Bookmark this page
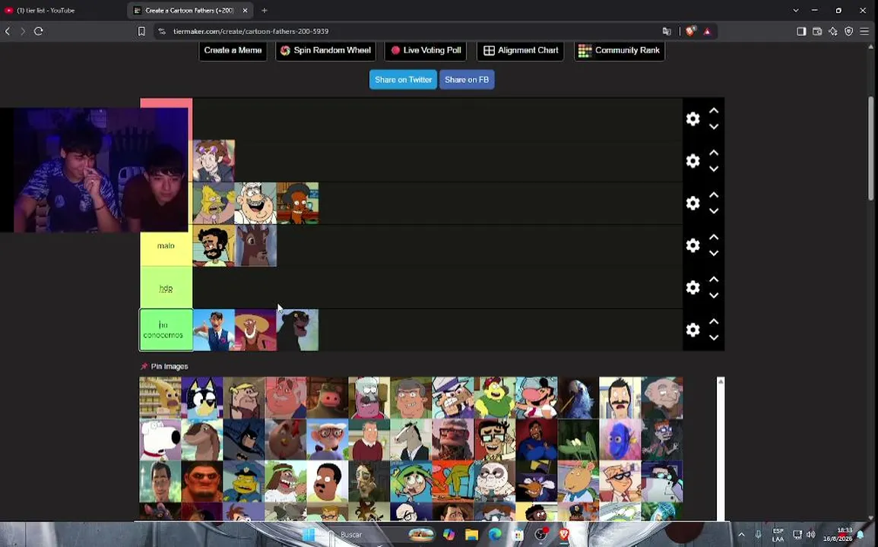Screen dimensions: 878x547 point(141,31)
